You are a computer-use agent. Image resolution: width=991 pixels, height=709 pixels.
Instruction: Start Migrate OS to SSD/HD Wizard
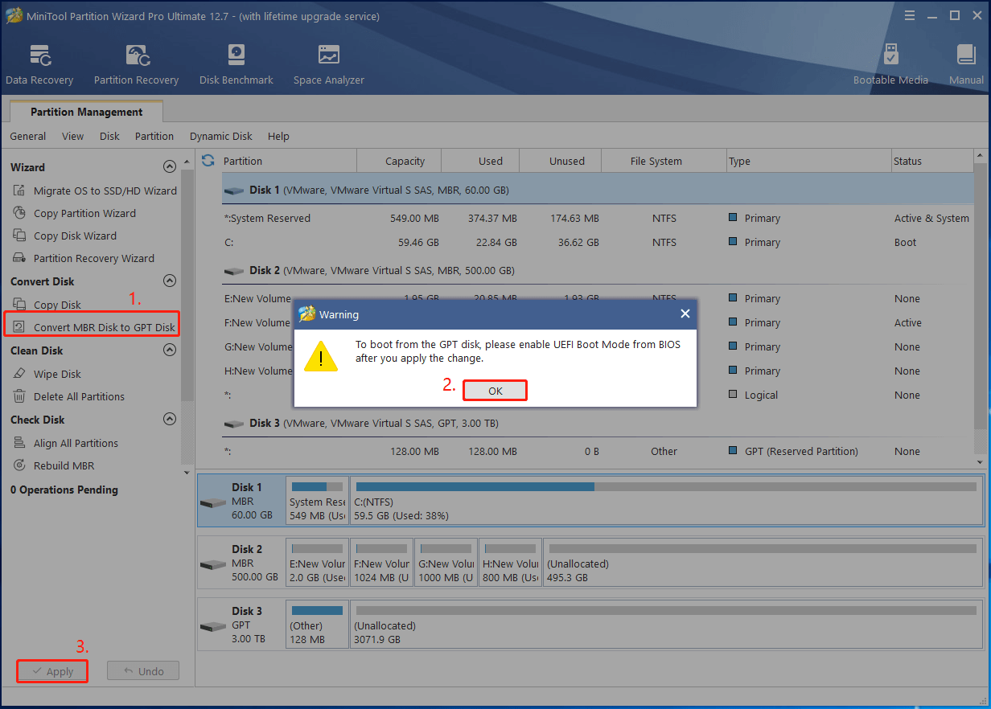[94, 191]
